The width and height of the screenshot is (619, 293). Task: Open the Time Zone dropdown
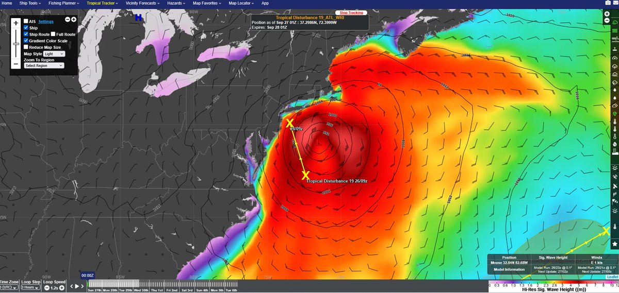(x=9, y=287)
